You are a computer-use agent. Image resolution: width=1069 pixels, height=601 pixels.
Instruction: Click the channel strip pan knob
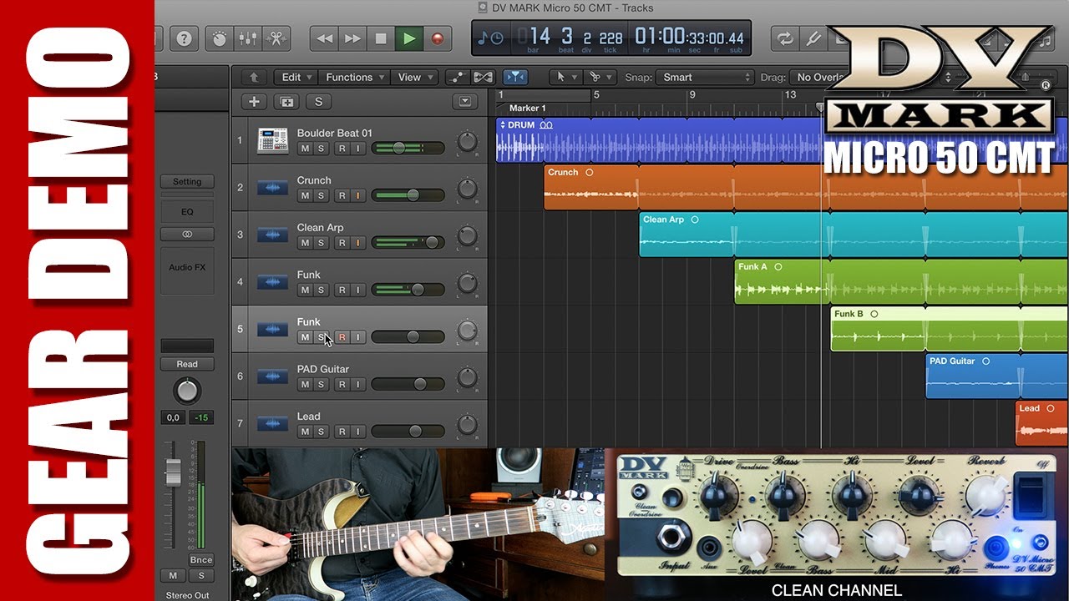click(187, 391)
